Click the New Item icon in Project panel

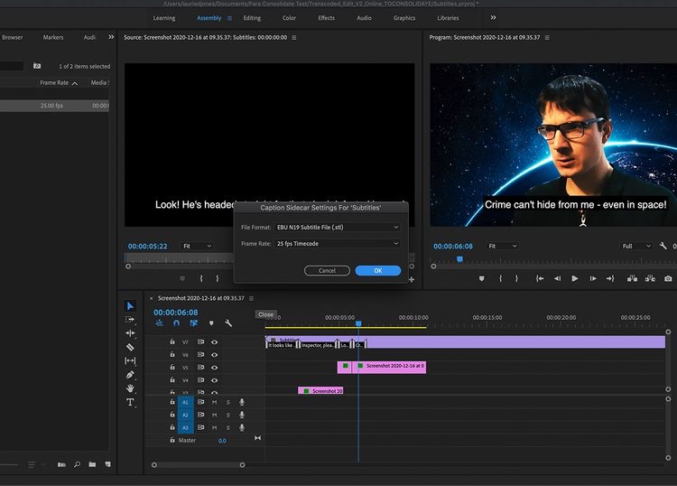pos(107,464)
